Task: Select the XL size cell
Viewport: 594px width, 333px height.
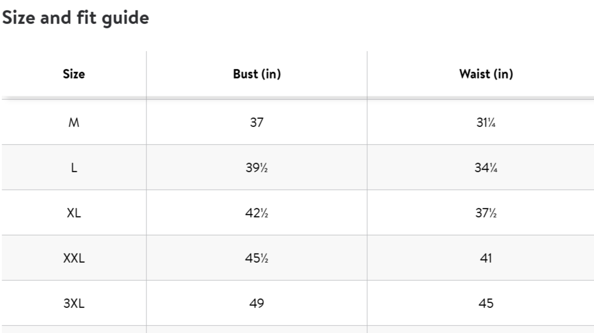Action: (x=74, y=213)
